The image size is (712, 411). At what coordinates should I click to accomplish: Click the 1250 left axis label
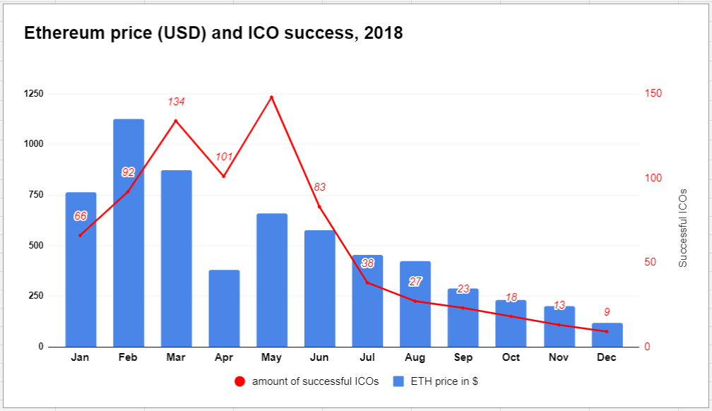[34, 94]
